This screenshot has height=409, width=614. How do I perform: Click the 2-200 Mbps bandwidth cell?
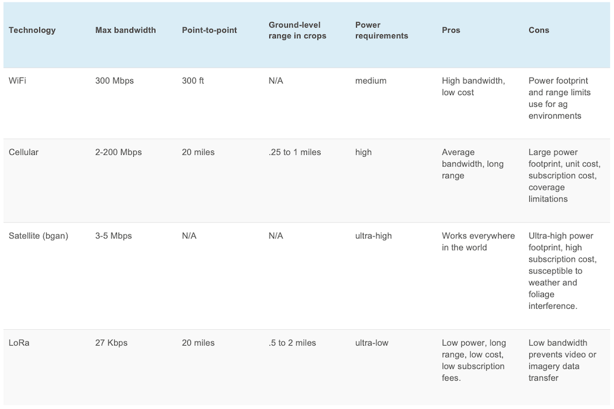(x=119, y=152)
